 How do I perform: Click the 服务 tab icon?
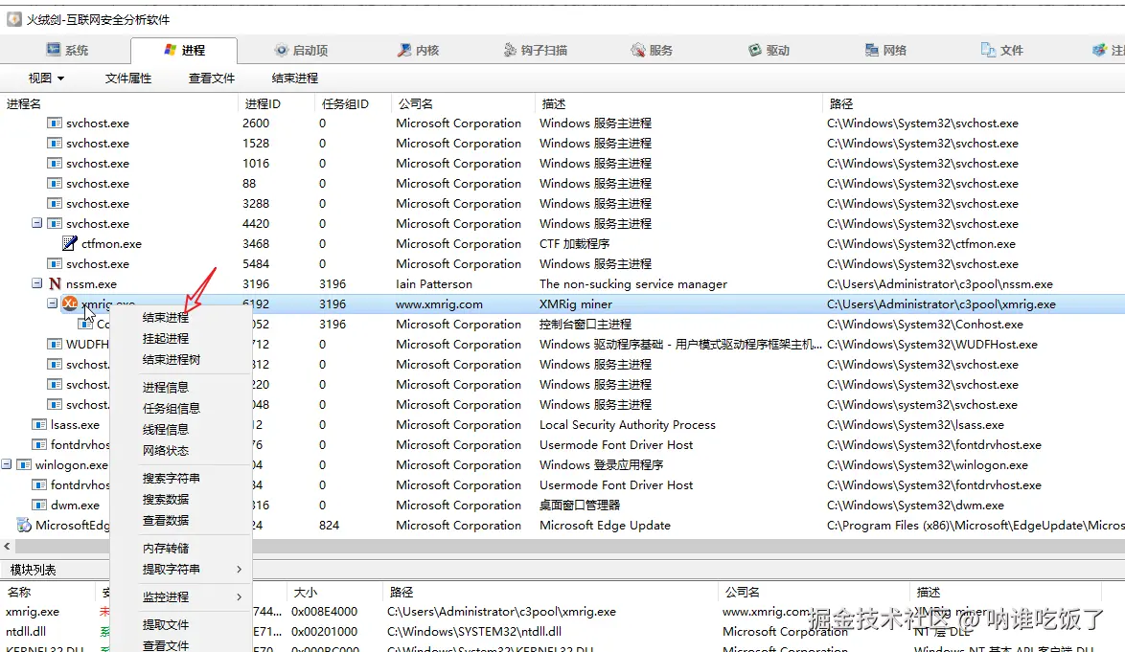pyautogui.click(x=638, y=50)
